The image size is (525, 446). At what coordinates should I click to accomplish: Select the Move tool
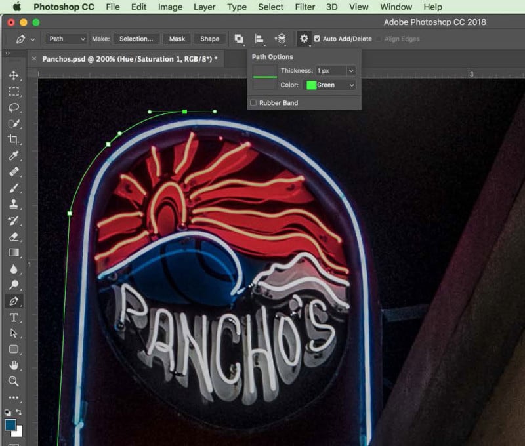(14, 75)
